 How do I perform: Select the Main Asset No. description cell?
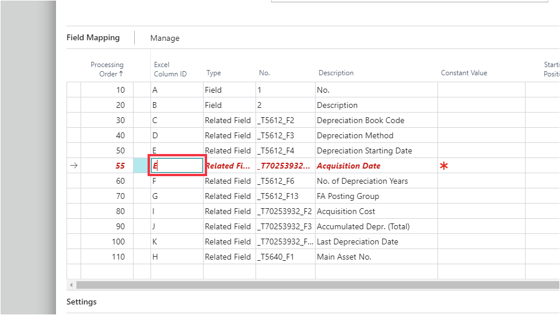344,257
